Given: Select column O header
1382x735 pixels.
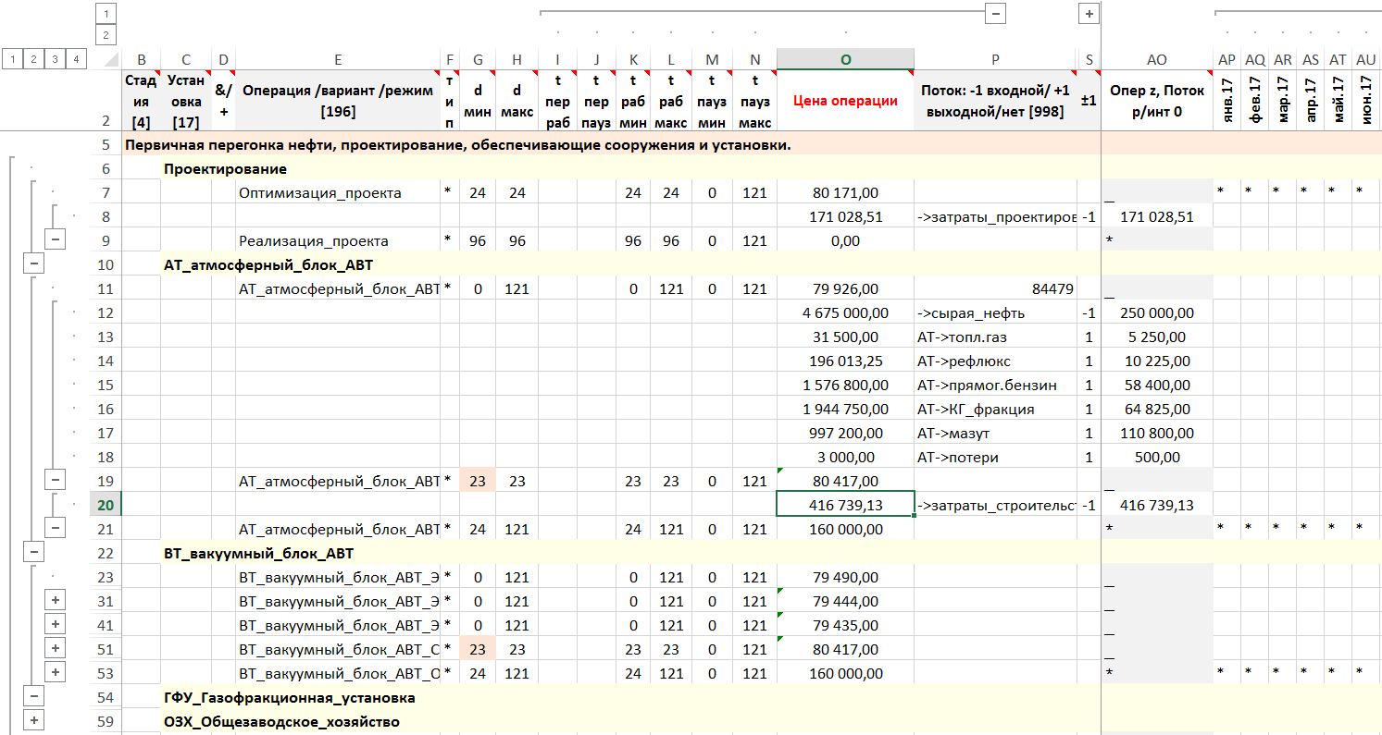Looking at the screenshot, I should [844, 59].
